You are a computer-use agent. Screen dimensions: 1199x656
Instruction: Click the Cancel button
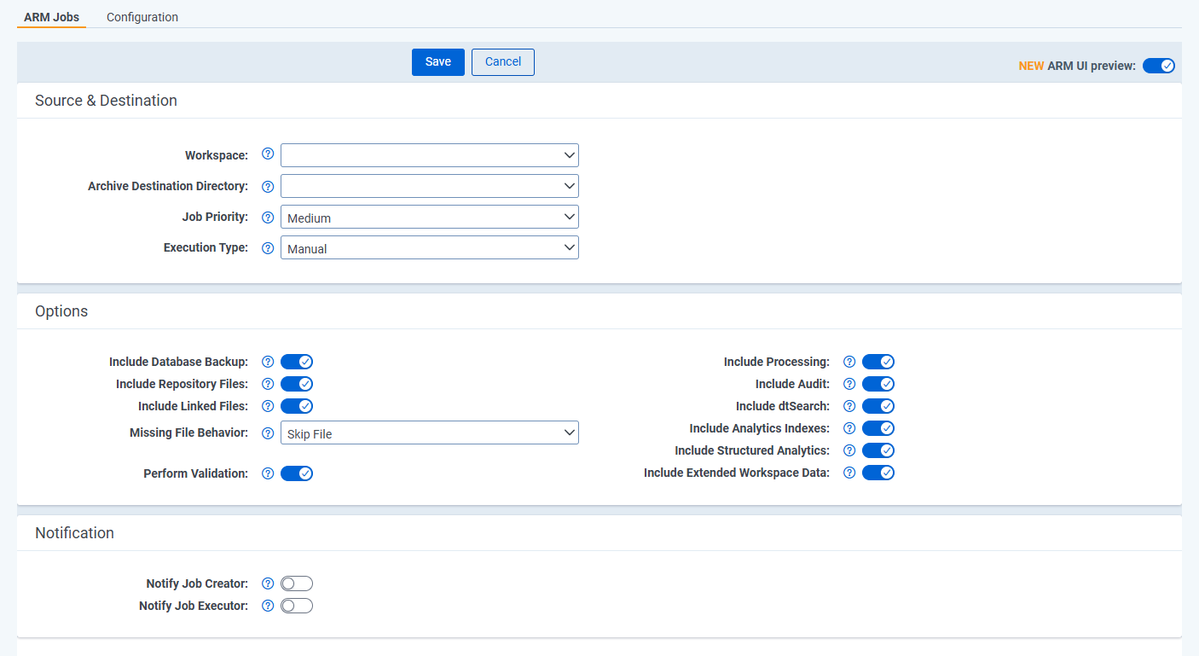pos(503,62)
